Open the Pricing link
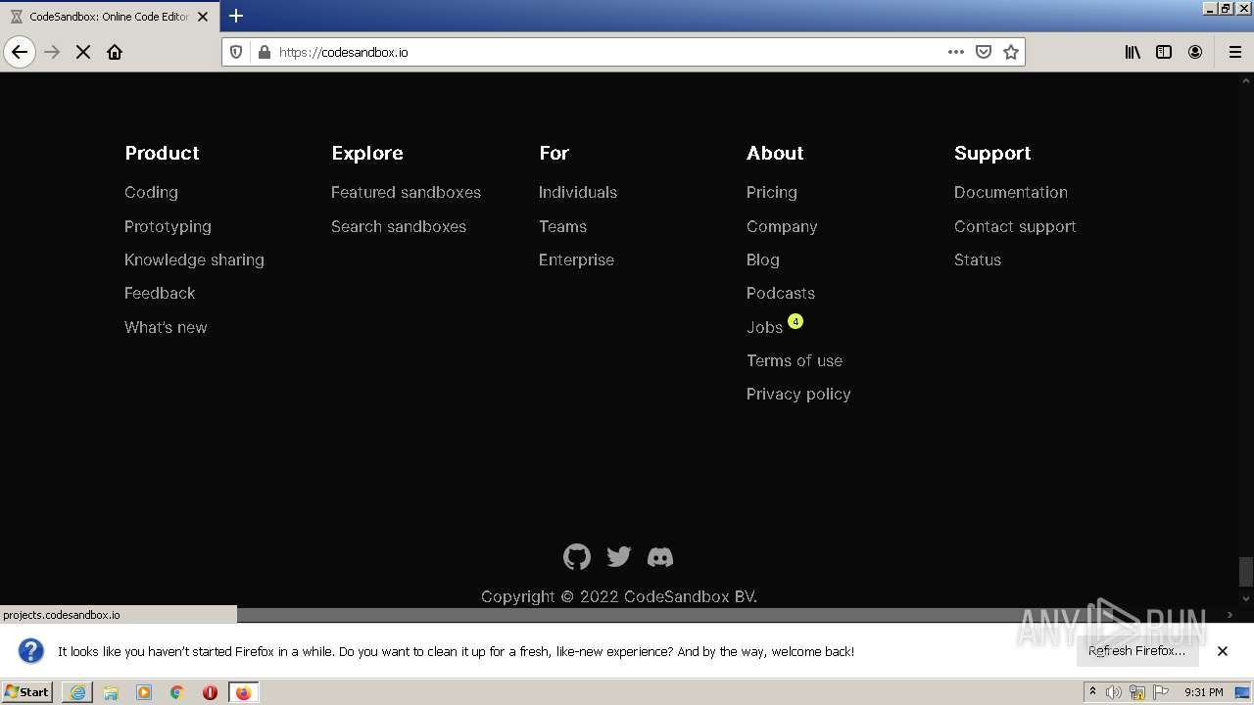The image size is (1254, 705). [772, 193]
